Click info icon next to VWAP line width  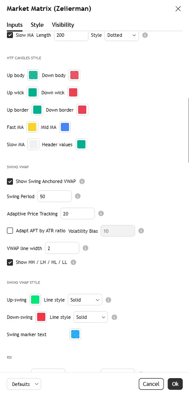coord(85,248)
